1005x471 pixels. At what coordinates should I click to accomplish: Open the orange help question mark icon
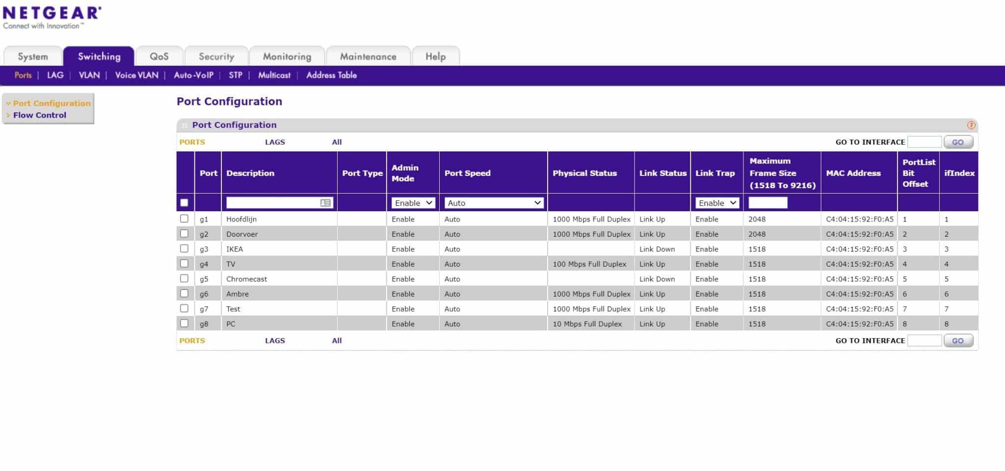click(x=971, y=125)
